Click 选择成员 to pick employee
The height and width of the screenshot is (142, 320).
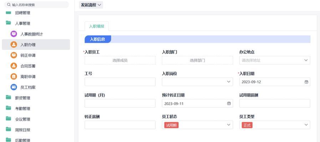coord(120,60)
